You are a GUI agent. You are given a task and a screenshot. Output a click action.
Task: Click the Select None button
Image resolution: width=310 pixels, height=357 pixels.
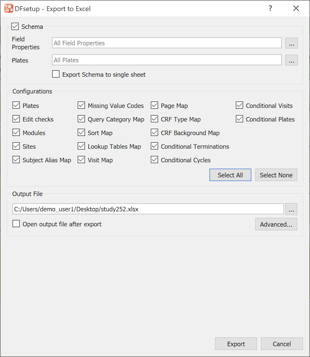click(x=276, y=175)
